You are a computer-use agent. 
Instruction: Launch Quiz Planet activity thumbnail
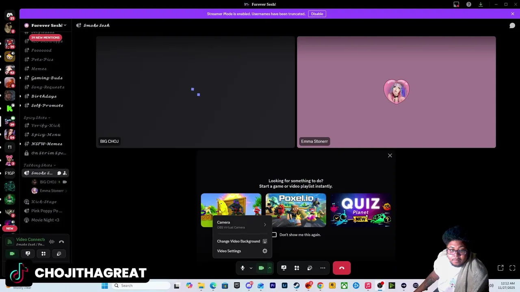[360, 210]
